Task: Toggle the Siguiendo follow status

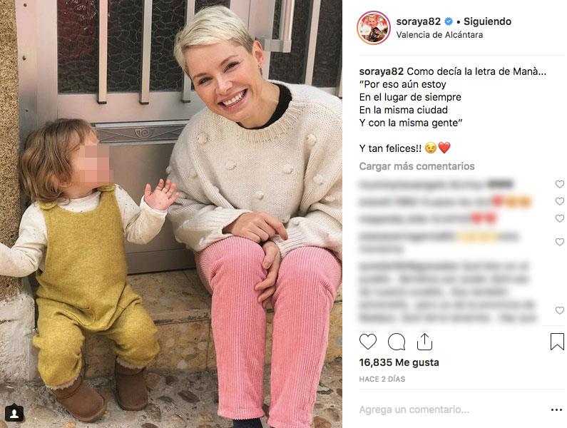Action: tap(487, 21)
